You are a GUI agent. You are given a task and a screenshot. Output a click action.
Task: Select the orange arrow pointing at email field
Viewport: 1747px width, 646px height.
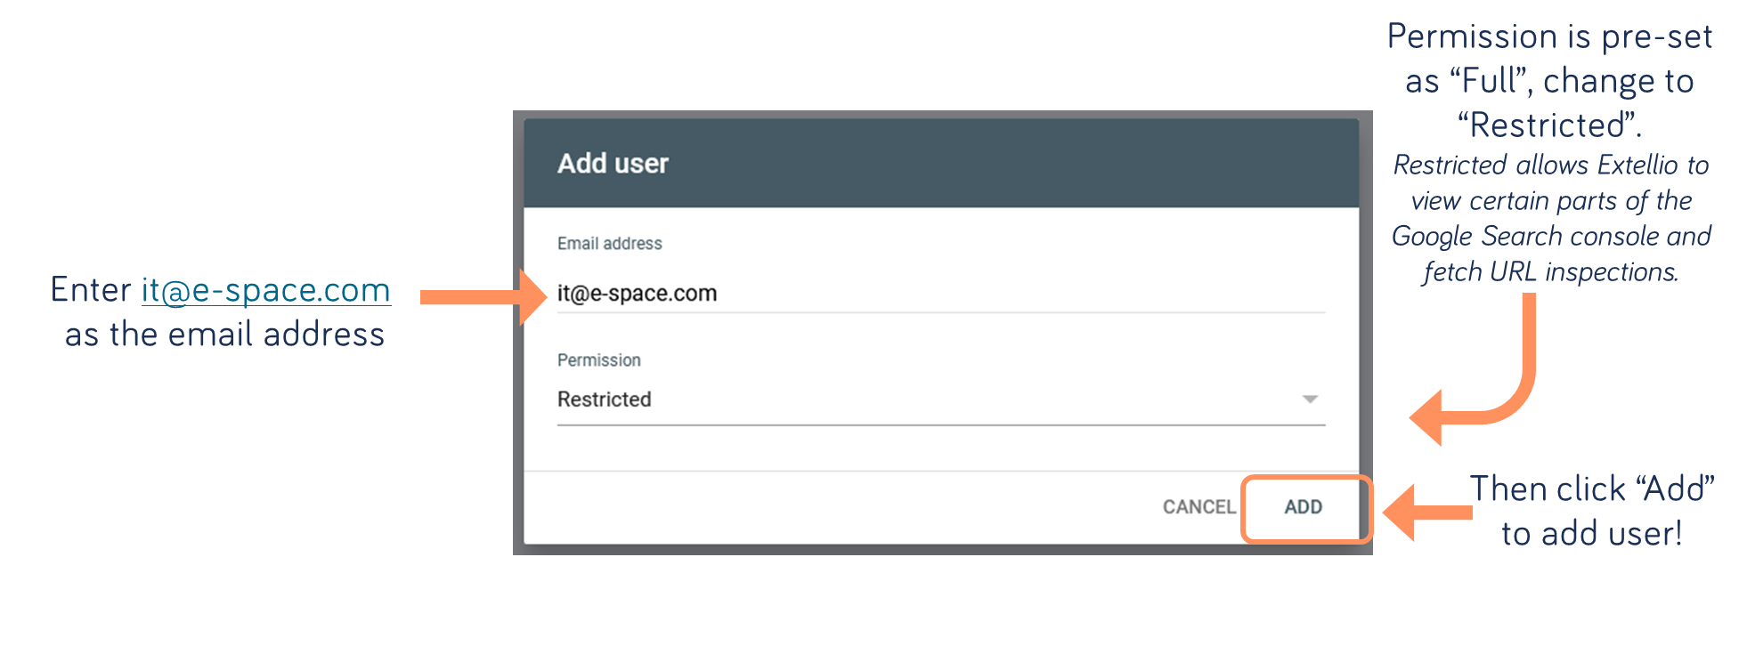click(483, 297)
